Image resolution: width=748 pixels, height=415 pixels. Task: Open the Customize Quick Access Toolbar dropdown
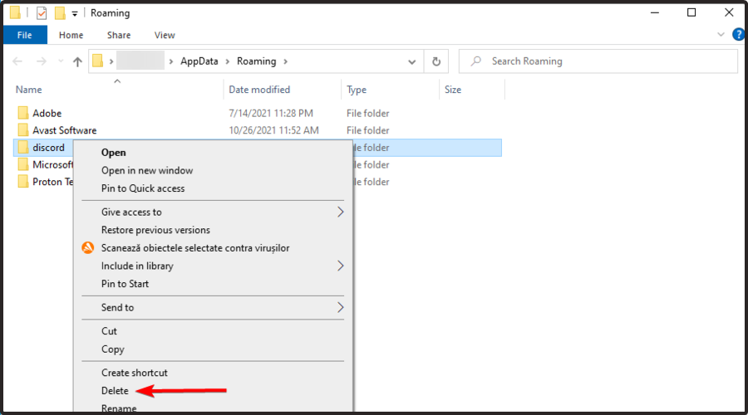coord(75,13)
